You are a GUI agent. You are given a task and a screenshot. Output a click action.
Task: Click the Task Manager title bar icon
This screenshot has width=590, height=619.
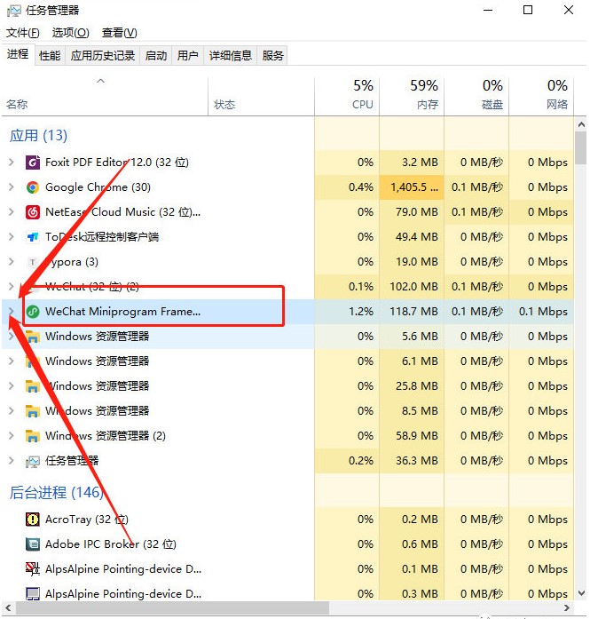coord(14,11)
